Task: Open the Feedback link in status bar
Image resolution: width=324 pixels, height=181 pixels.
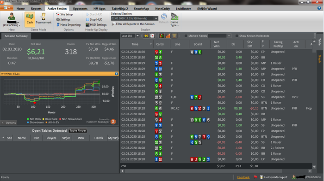Action: pos(243,177)
